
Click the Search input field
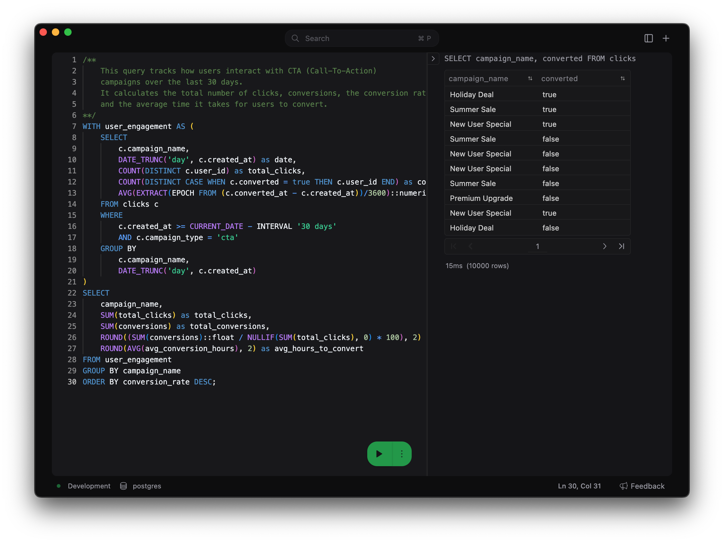click(362, 38)
